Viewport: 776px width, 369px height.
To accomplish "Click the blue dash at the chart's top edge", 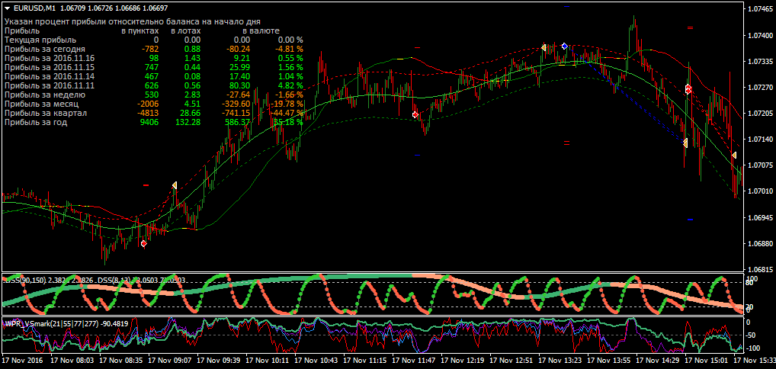I will [566, 6].
